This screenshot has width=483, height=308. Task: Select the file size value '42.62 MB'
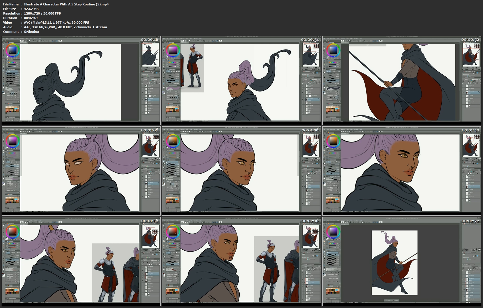click(x=31, y=9)
